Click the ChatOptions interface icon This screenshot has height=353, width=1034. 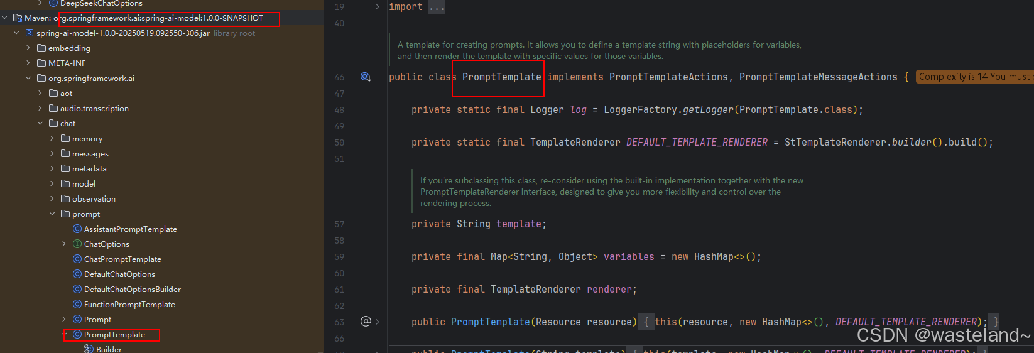coord(77,244)
